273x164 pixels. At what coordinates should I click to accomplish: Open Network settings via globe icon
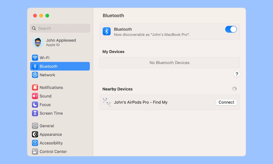[x=35, y=75]
